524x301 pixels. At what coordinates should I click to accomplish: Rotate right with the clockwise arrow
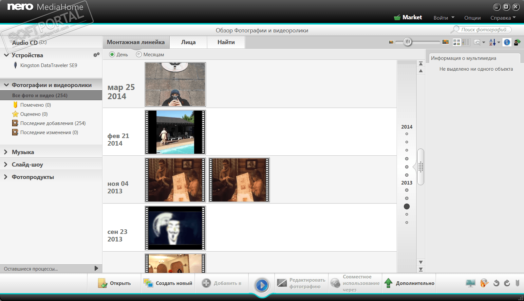coord(507,283)
